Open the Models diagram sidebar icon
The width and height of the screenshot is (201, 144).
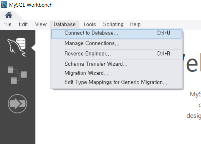click(x=17, y=75)
